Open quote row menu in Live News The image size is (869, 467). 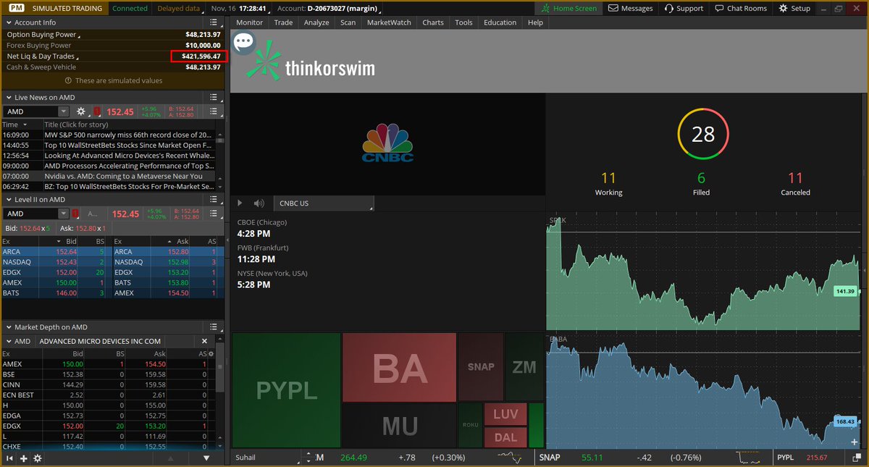point(214,112)
